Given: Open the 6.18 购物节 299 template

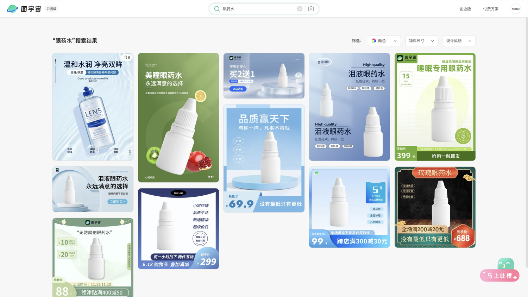Looking at the screenshot, I should click(x=178, y=229).
